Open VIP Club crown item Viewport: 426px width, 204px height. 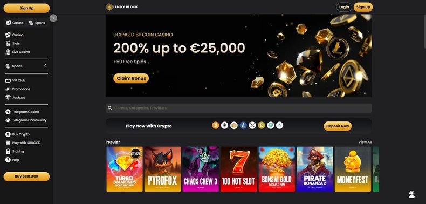point(15,80)
